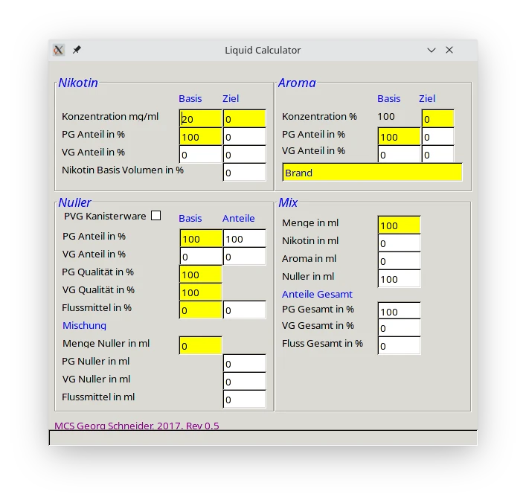
Task: Click the Mix Menge in ml field
Action: pos(399,225)
